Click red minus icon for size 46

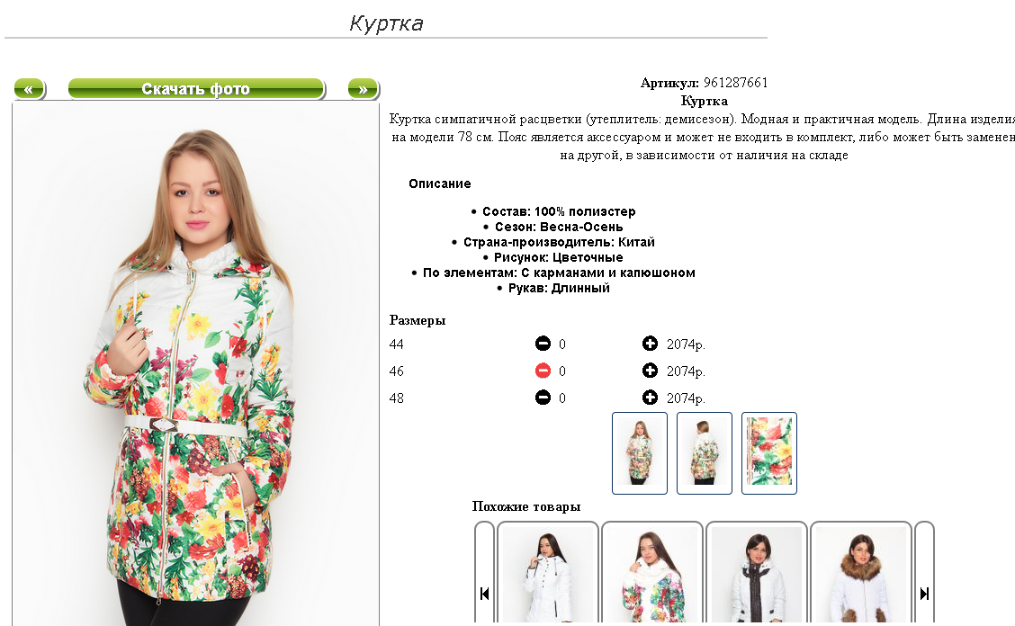coord(543,371)
